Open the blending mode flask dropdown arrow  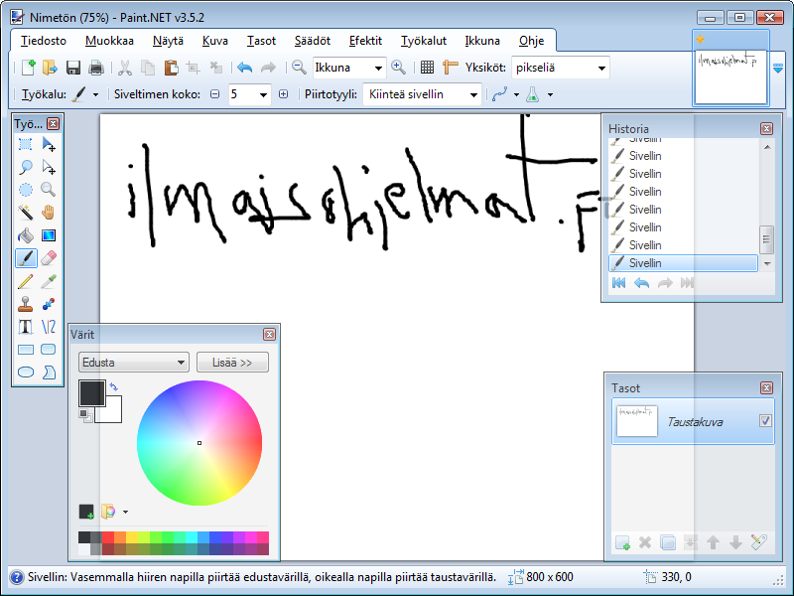click(x=551, y=94)
